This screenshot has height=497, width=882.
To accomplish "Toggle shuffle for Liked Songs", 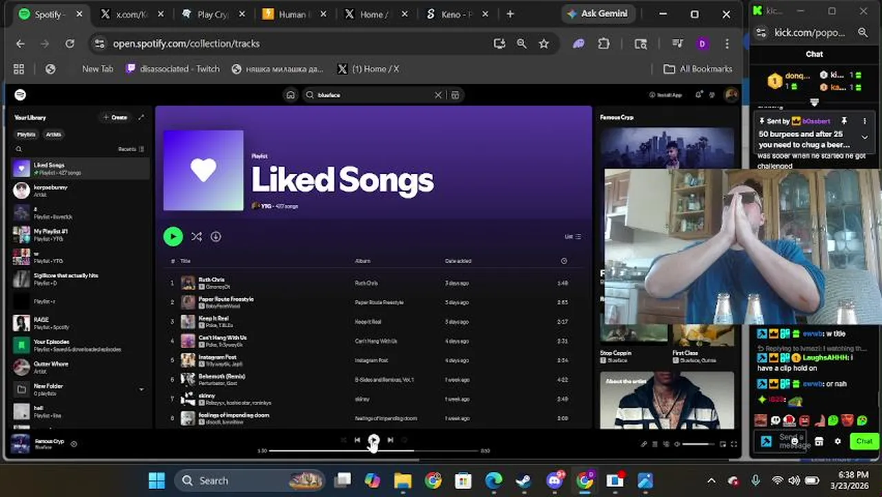I will (x=197, y=236).
